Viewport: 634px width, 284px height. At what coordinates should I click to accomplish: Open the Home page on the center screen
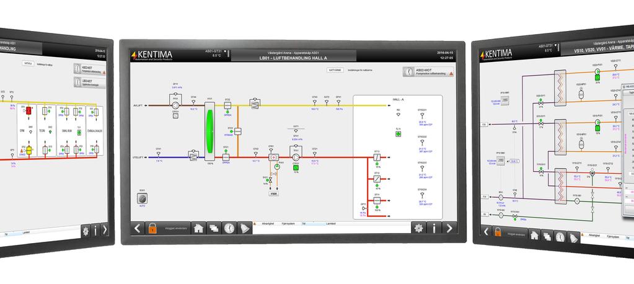click(x=198, y=228)
